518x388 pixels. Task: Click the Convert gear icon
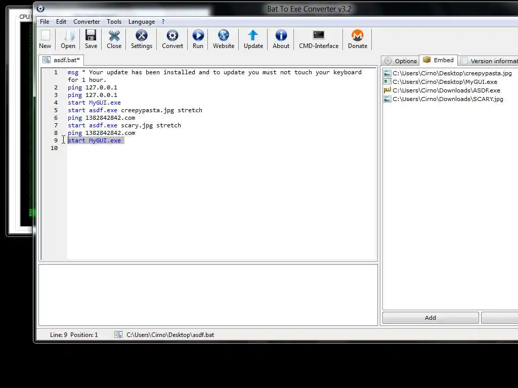[172, 35]
